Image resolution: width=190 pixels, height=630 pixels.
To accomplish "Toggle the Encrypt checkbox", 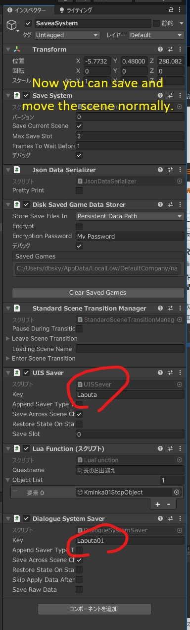I will click(x=79, y=226).
